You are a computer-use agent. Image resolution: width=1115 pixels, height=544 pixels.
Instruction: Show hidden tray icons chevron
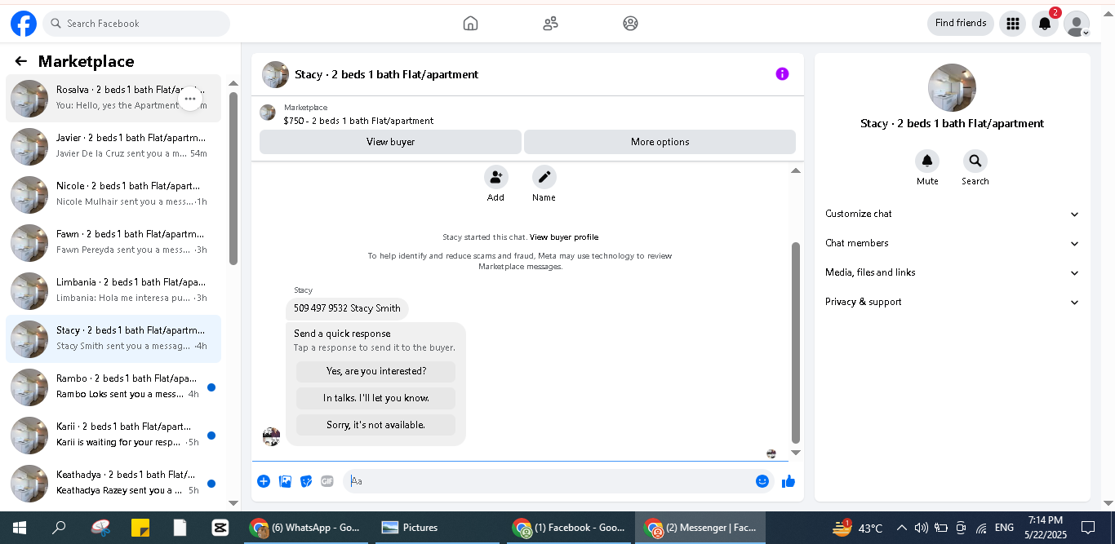[901, 528]
